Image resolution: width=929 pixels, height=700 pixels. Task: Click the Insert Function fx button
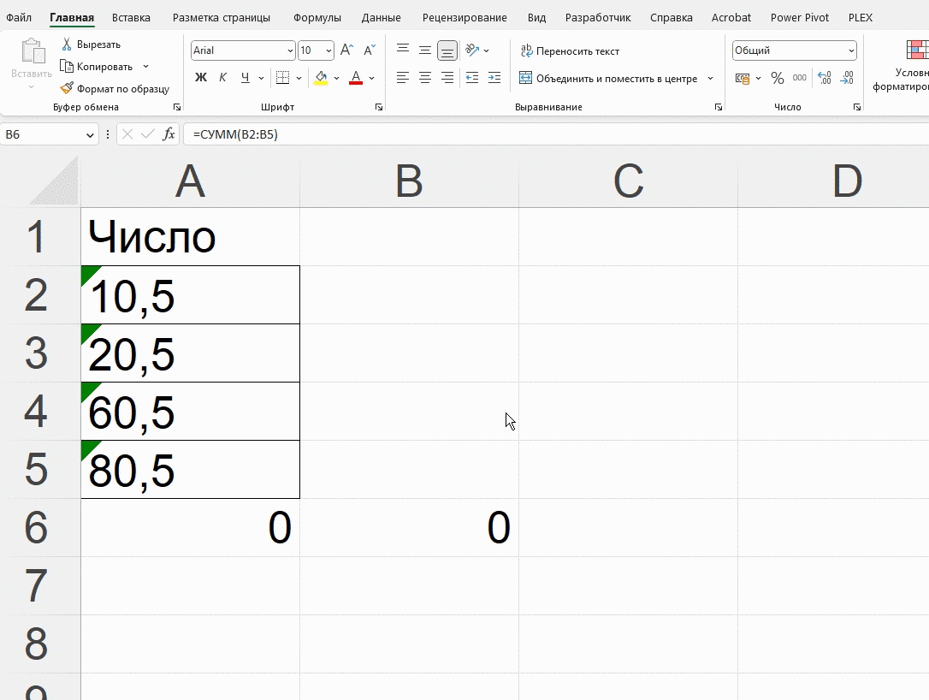click(x=169, y=134)
